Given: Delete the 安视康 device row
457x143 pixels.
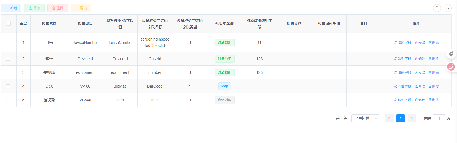Looking at the screenshot, I should pos(433,72).
